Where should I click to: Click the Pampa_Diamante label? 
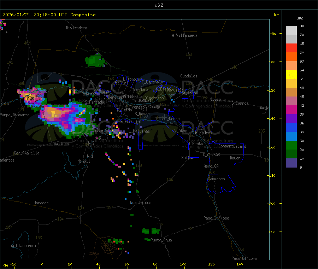pos(14,115)
